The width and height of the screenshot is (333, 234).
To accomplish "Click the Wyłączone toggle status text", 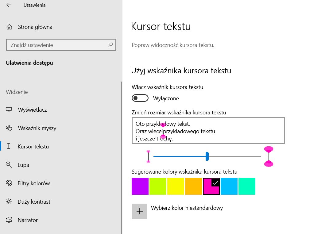I will tap(166, 98).
